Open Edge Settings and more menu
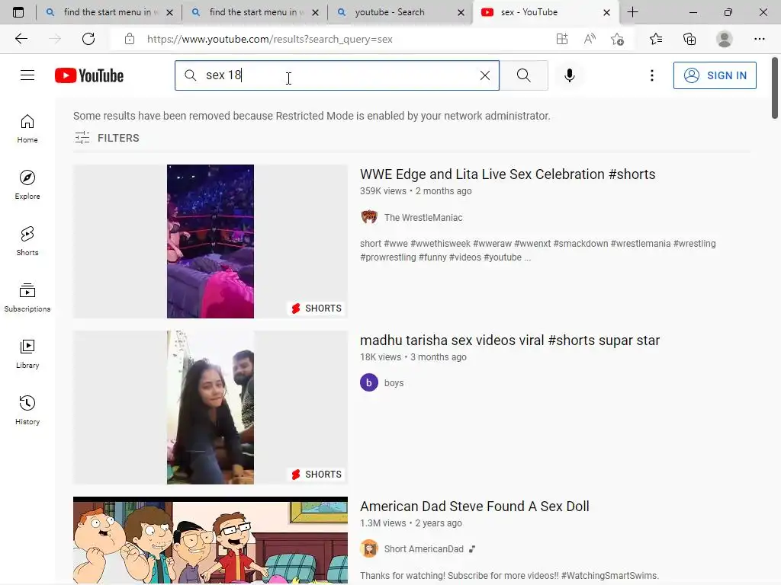This screenshot has width=781, height=585. (759, 39)
